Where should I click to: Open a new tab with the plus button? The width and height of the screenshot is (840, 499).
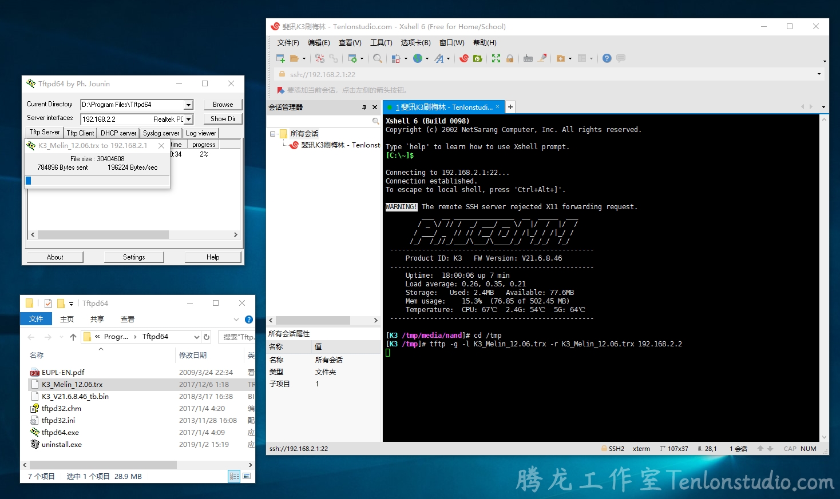tap(510, 107)
